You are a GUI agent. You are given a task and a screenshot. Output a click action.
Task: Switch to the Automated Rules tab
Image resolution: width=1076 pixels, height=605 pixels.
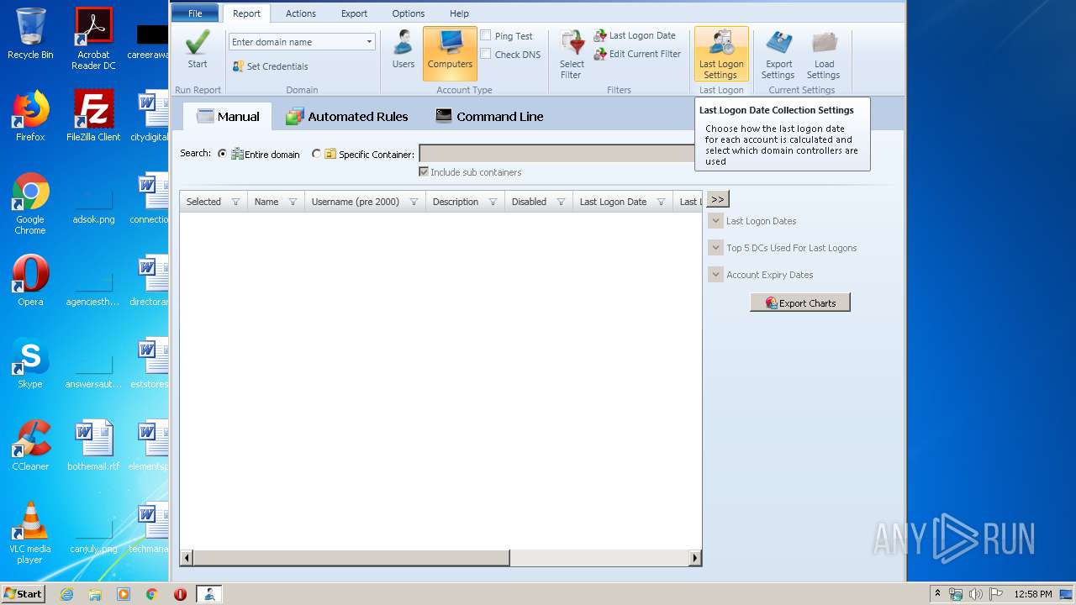click(x=346, y=117)
